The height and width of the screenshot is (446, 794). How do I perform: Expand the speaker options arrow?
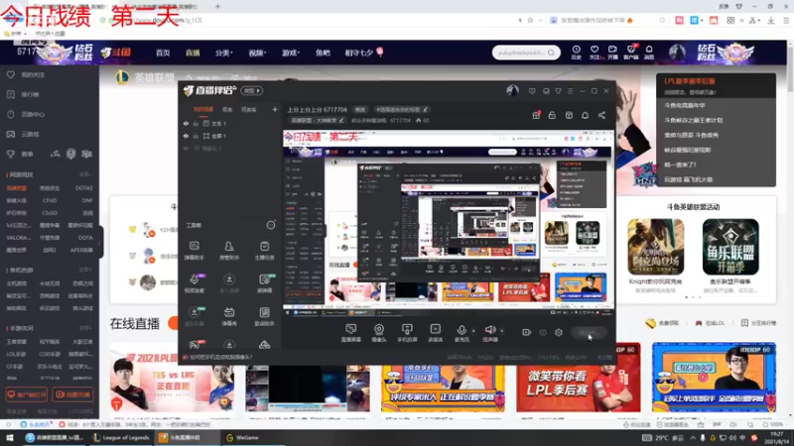(x=502, y=331)
